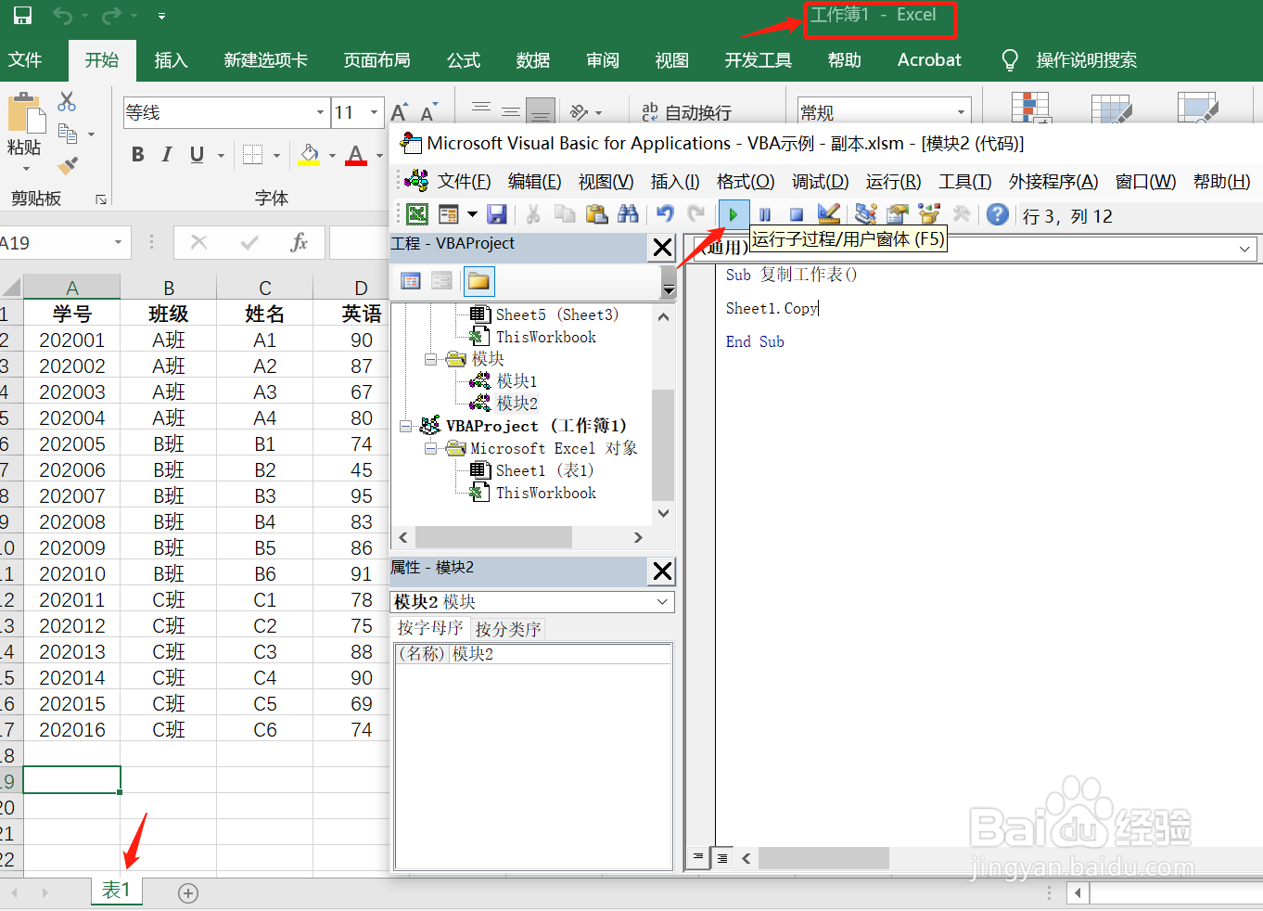
Task: Click the Redo icon in VBA toolbar
Action: click(x=696, y=215)
